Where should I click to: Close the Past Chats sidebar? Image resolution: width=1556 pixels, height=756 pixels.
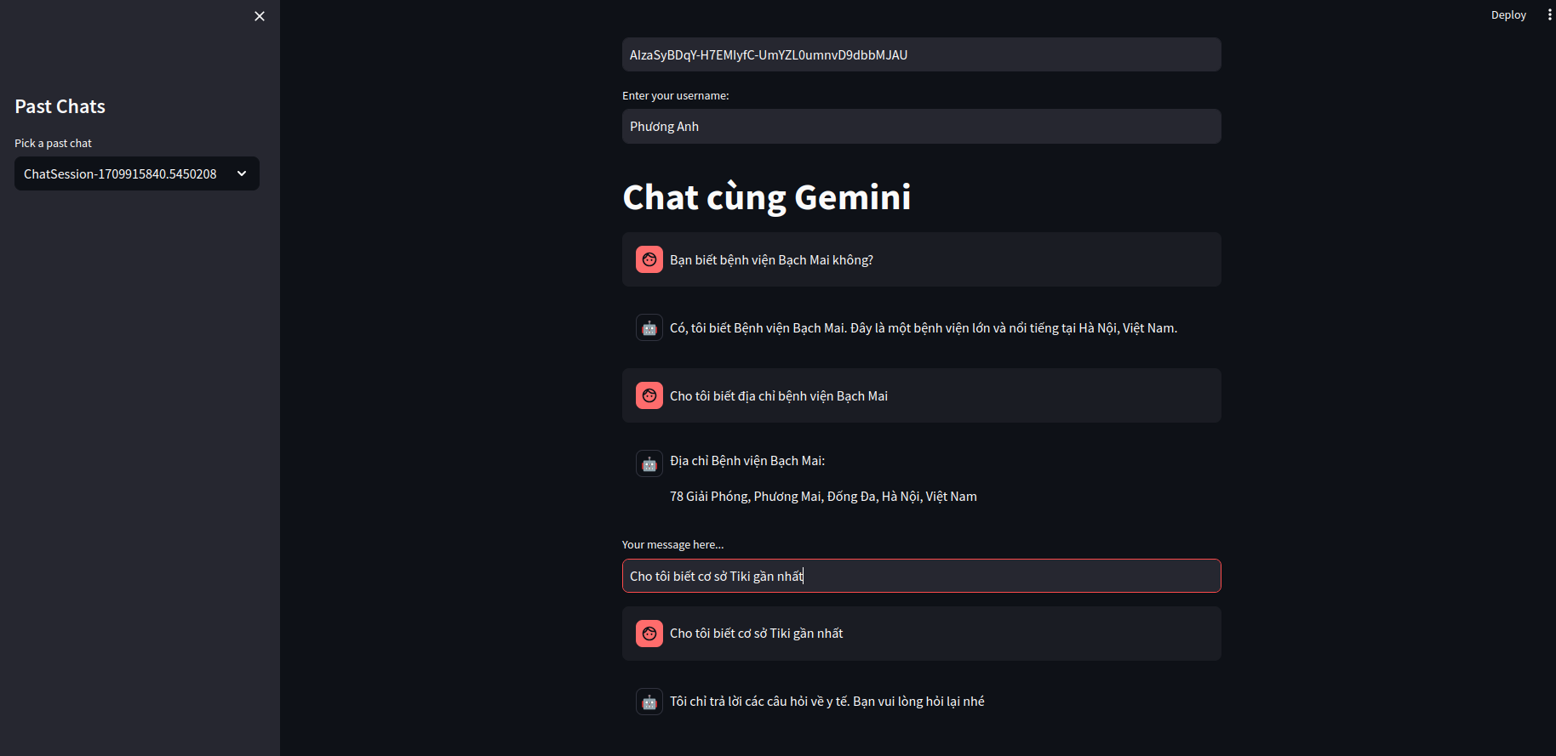(x=259, y=15)
